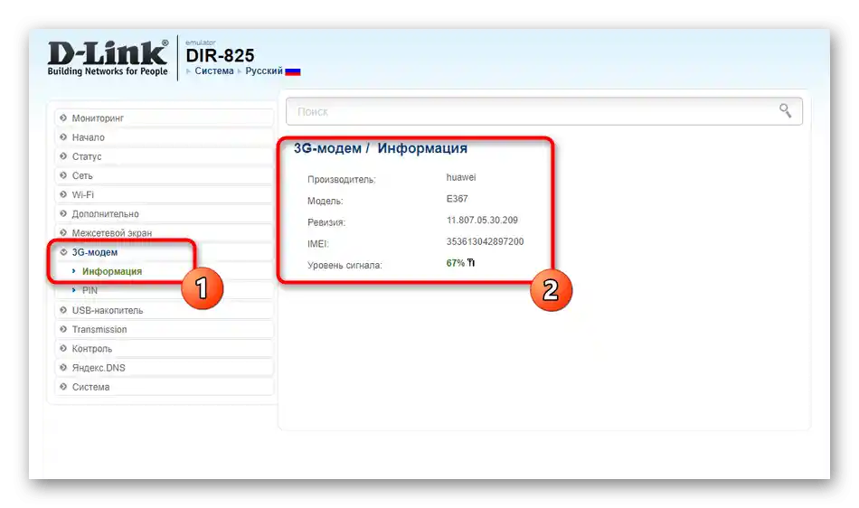This screenshot has height=508, width=859.
Task: Expand USB-накопитель using its arrow icon
Action: [x=63, y=310]
